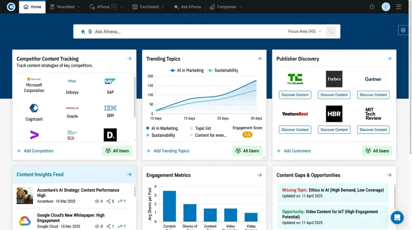The width and height of the screenshot is (412, 230).
Task: Click Discover Content under MIT Tech Review
Action: [x=373, y=130]
